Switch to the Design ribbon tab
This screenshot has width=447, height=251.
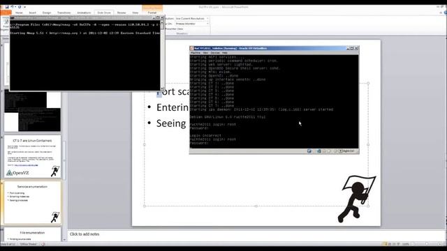click(x=47, y=13)
